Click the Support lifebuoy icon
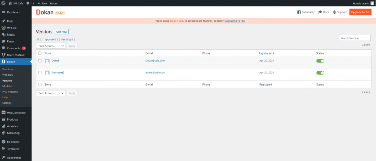376x161 pixels. click(x=335, y=12)
